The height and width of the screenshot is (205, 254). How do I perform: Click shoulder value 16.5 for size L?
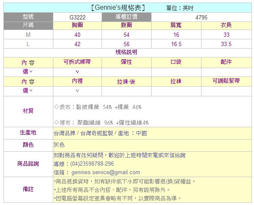click(176, 44)
